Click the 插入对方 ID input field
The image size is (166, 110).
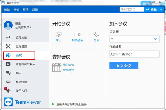pyautogui.click(x=132, y=9)
